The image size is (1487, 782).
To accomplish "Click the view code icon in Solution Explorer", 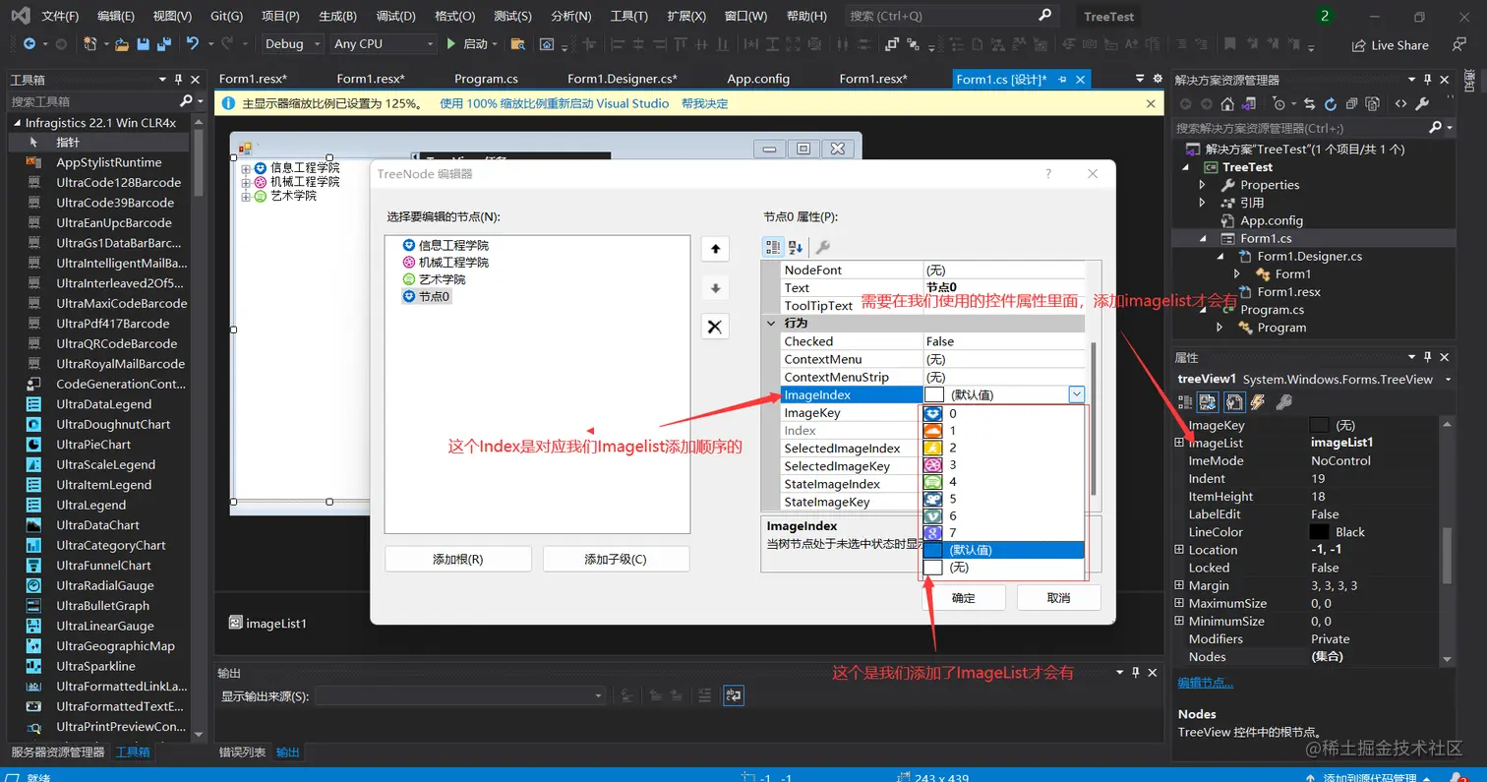I will (x=1401, y=103).
